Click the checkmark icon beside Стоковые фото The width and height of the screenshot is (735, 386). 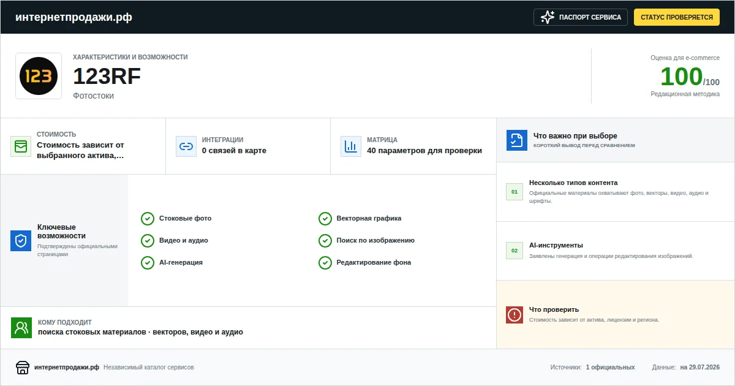(148, 219)
